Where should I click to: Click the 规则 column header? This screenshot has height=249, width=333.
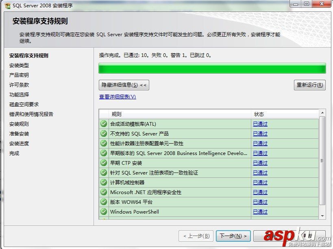click(180, 114)
